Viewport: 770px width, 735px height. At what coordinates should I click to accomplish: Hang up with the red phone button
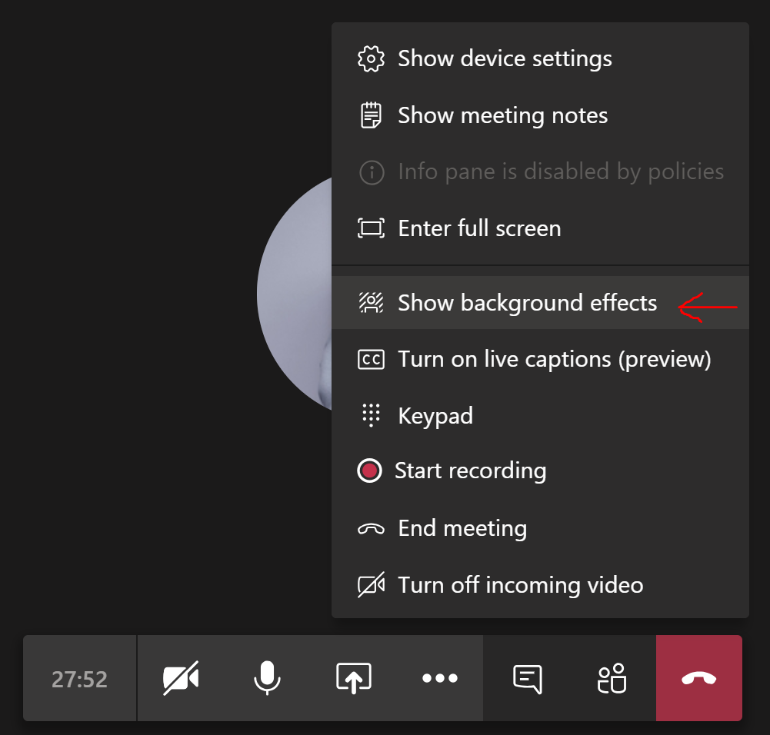pos(698,678)
